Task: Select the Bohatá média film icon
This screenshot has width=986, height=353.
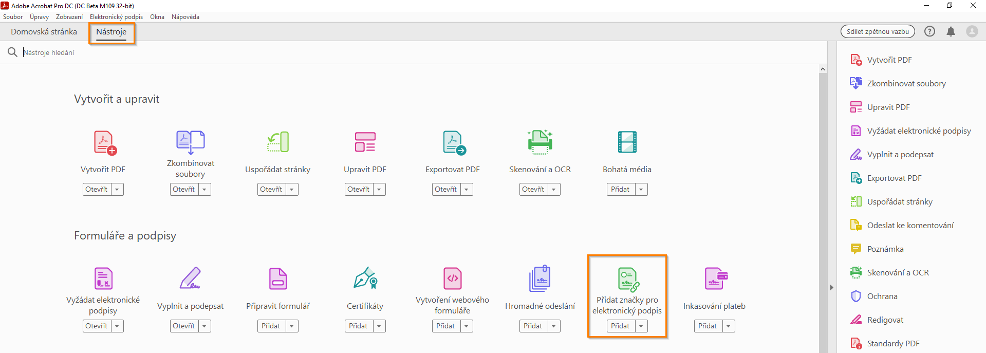Action: coord(627,142)
